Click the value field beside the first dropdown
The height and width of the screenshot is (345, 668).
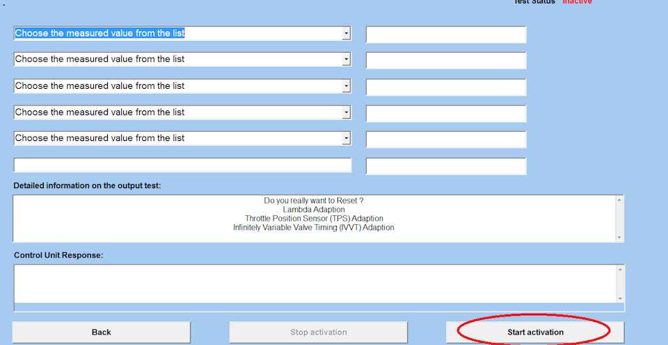pos(446,35)
